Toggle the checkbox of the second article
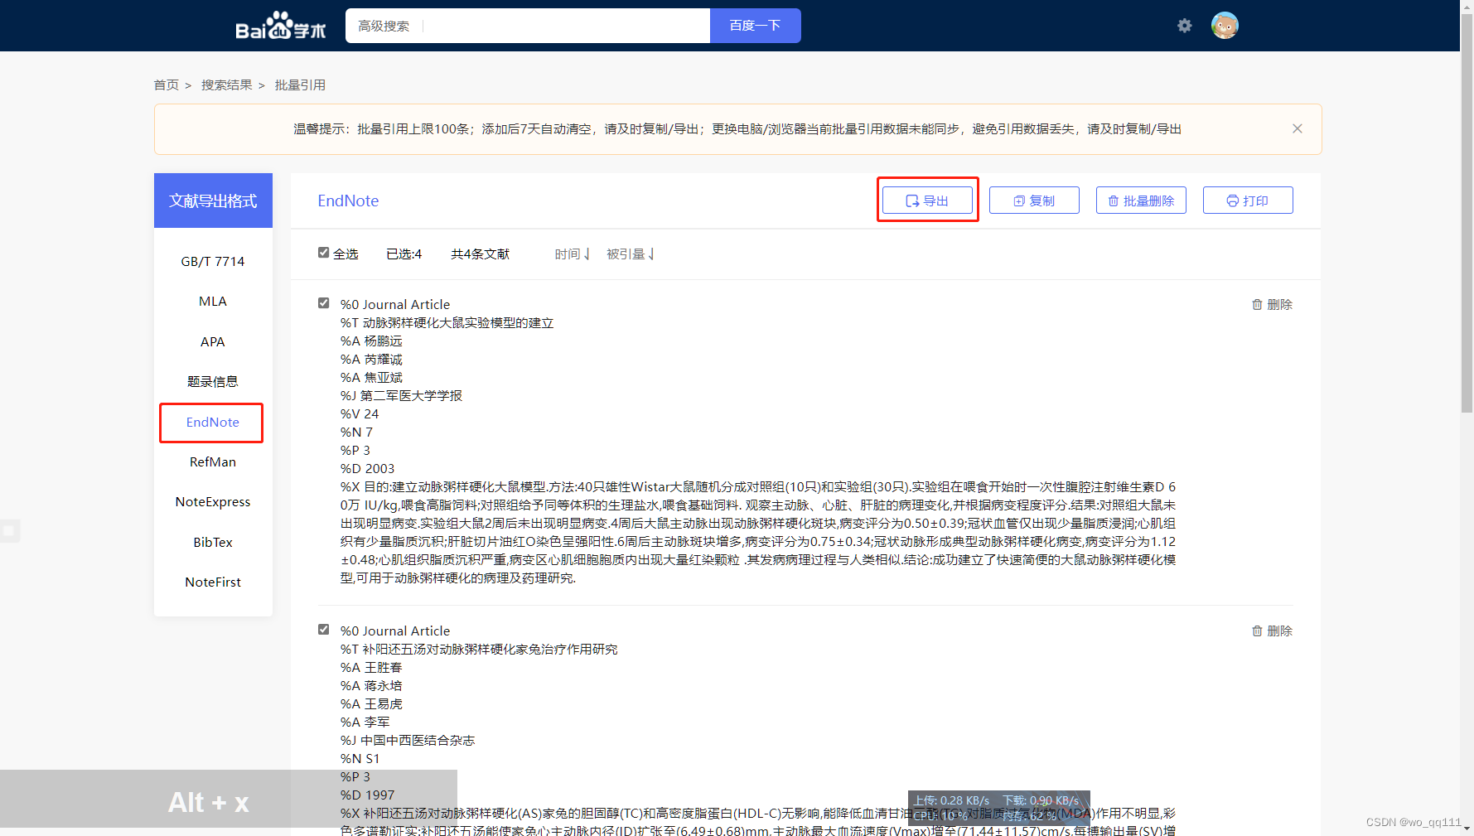The image size is (1474, 836). [x=323, y=629]
